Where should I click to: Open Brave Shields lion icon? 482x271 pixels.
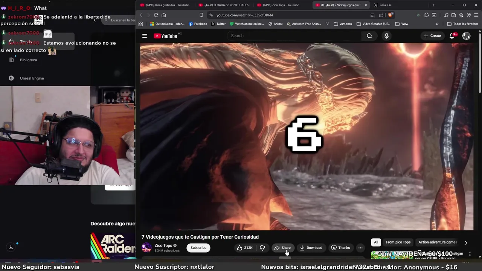click(x=390, y=15)
